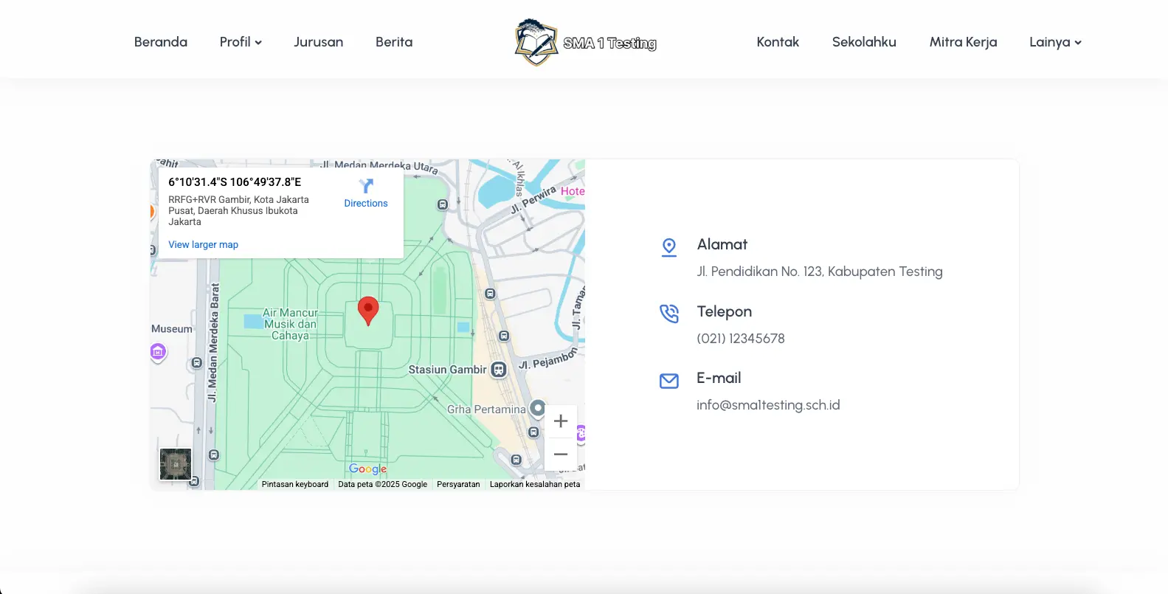The image size is (1168, 594).
Task: Click the Stasiun Gambir train station icon
Action: (499, 370)
